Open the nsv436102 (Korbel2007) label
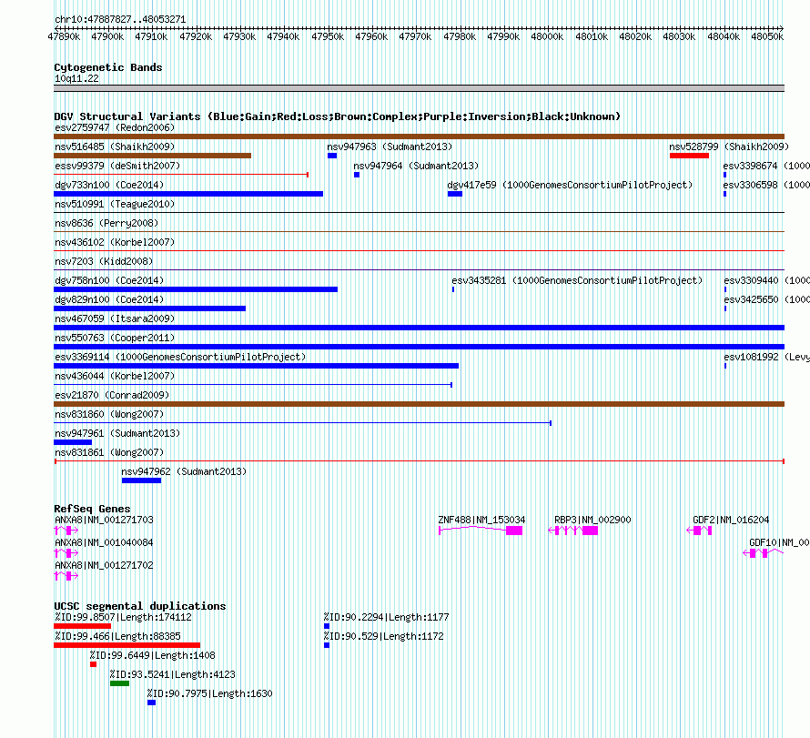Image resolution: width=810 pixels, height=738 pixels. (x=115, y=242)
